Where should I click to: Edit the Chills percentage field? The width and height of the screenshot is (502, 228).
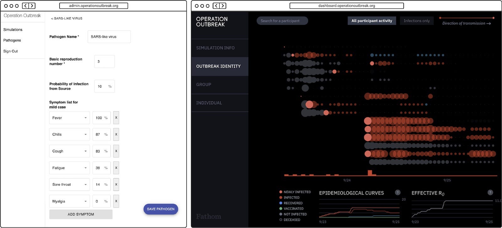(x=101, y=134)
